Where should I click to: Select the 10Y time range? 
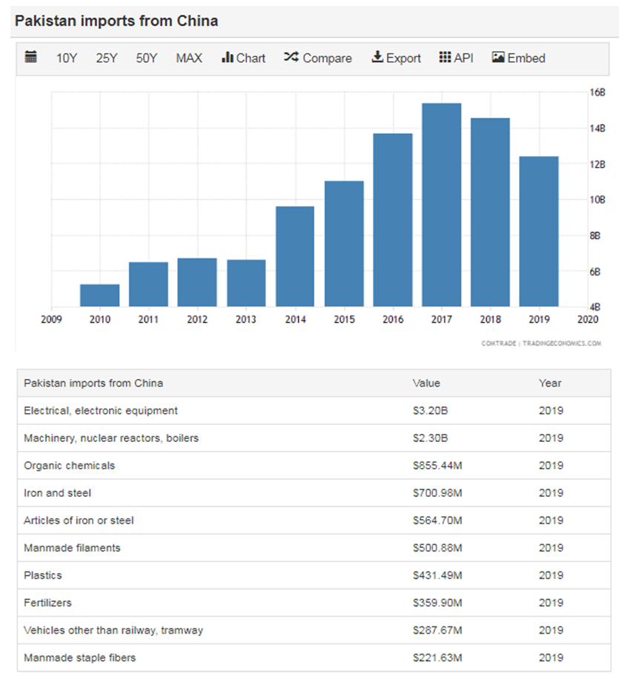point(67,58)
